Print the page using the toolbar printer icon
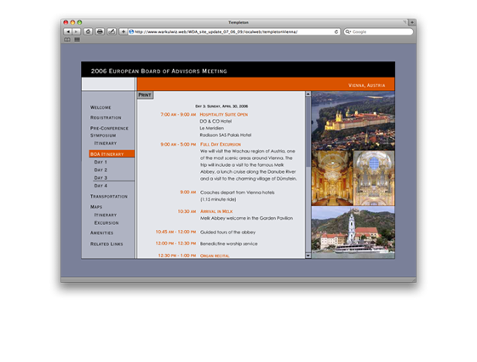 100,32
